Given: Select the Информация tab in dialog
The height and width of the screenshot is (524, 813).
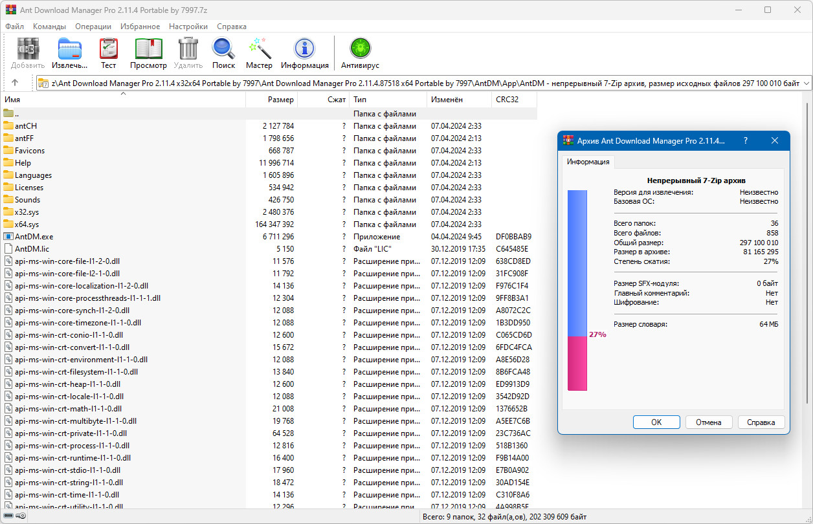Looking at the screenshot, I should click(x=588, y=162).
